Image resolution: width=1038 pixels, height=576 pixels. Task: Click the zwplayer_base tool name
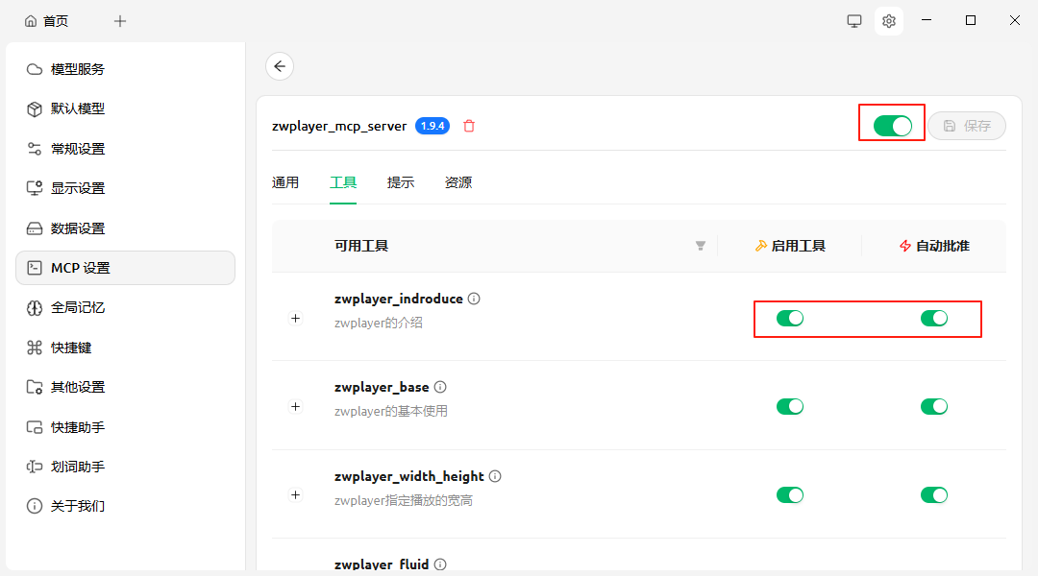pyautogui.click(x=382, y=387)
